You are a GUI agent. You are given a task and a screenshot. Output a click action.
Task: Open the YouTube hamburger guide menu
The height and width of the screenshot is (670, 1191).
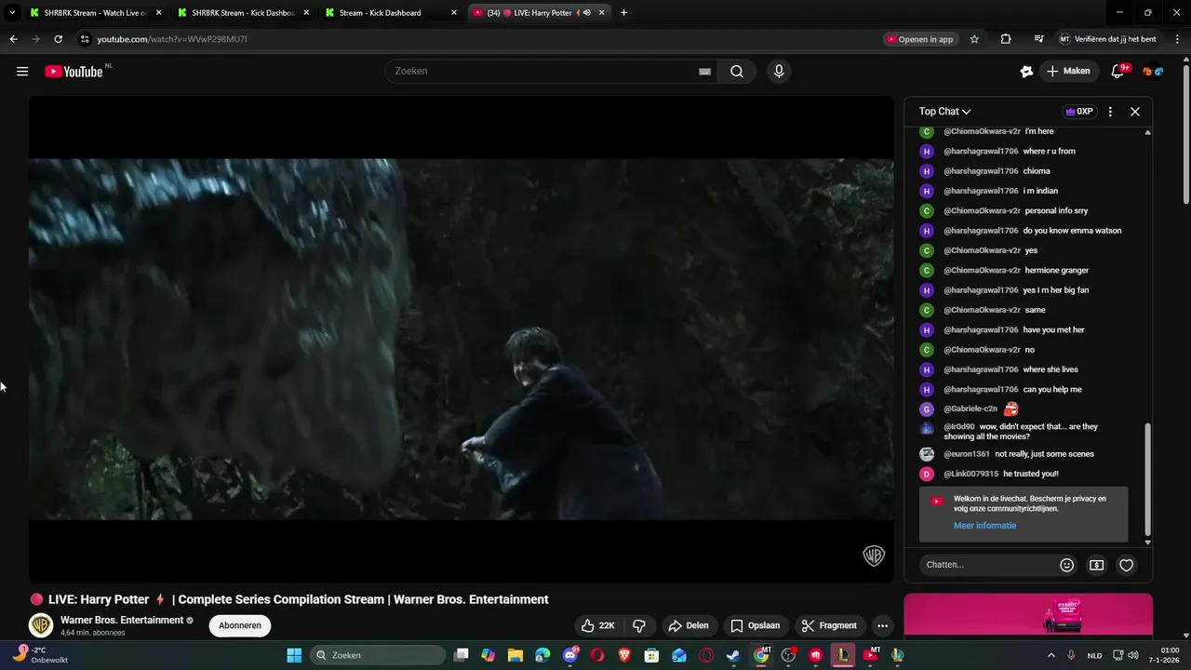tap(22, 72)
